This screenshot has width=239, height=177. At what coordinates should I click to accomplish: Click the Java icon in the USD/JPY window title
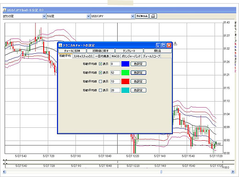[x=5, y=10]
